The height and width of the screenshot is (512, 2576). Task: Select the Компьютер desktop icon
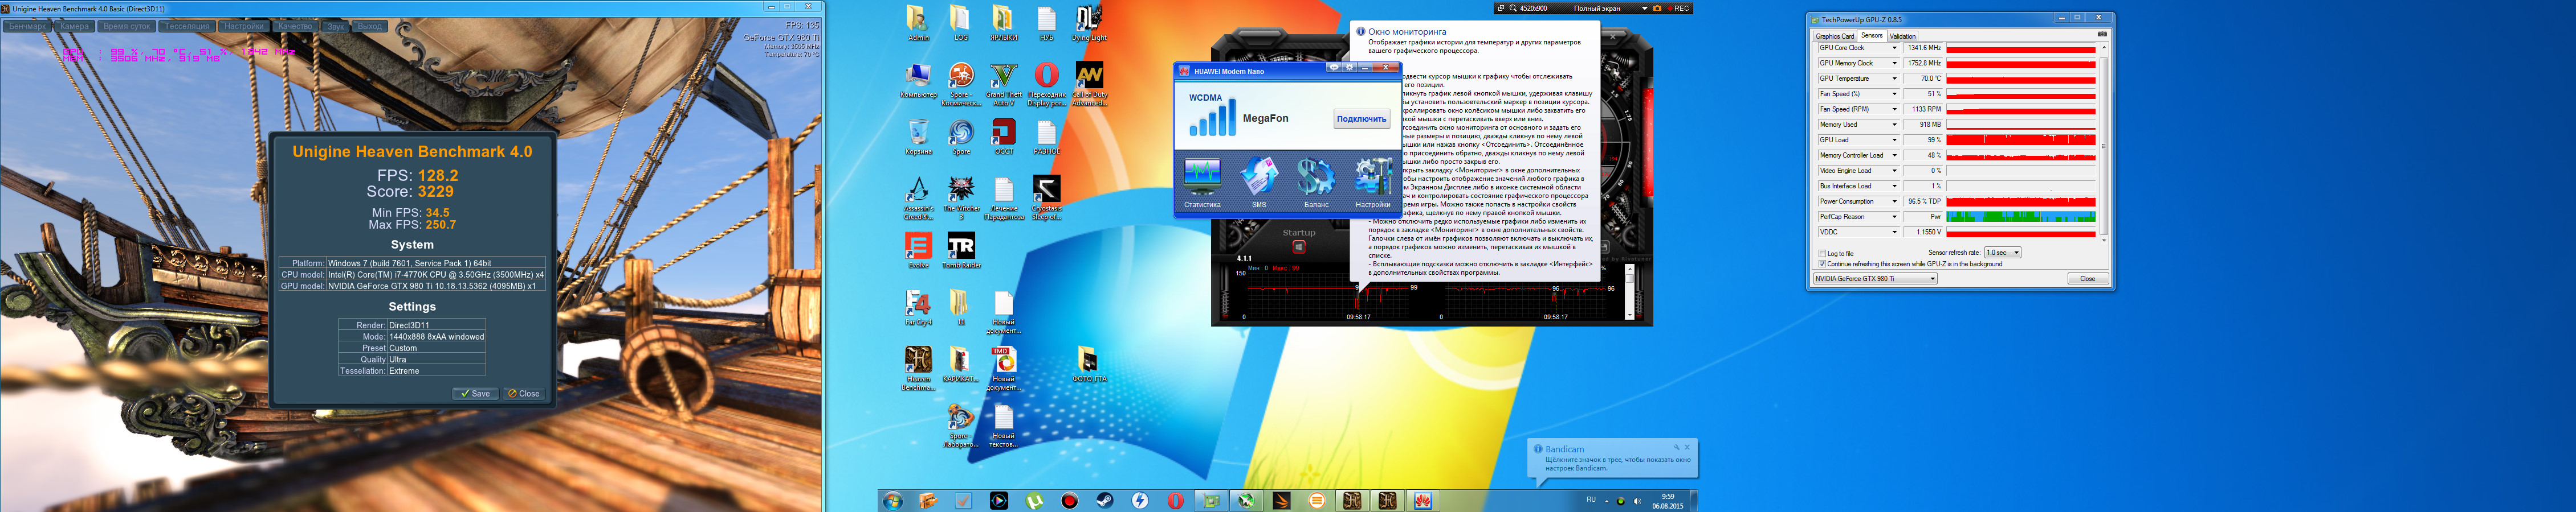point(918,81)
